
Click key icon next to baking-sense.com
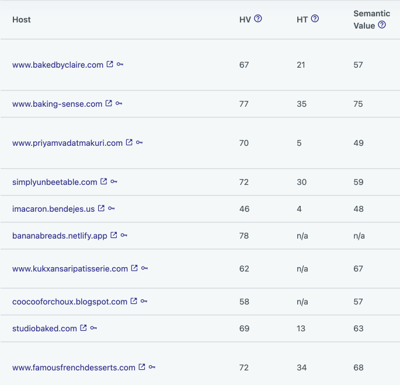click(x=119, y=103)
